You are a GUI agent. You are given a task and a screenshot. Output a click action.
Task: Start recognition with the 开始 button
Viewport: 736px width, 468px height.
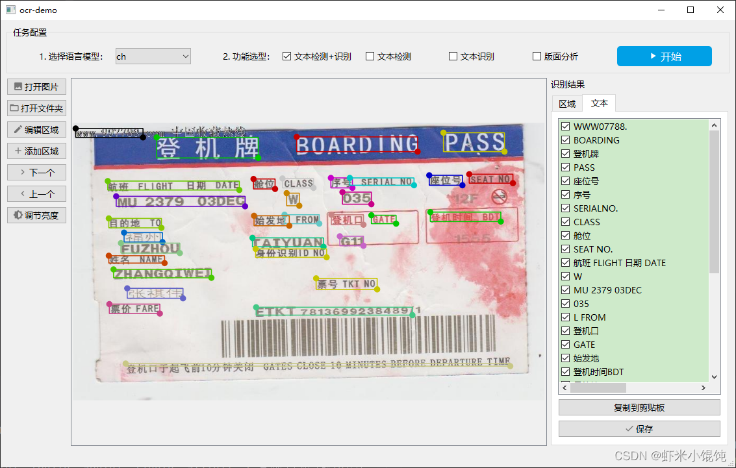[x=664, y=56]
